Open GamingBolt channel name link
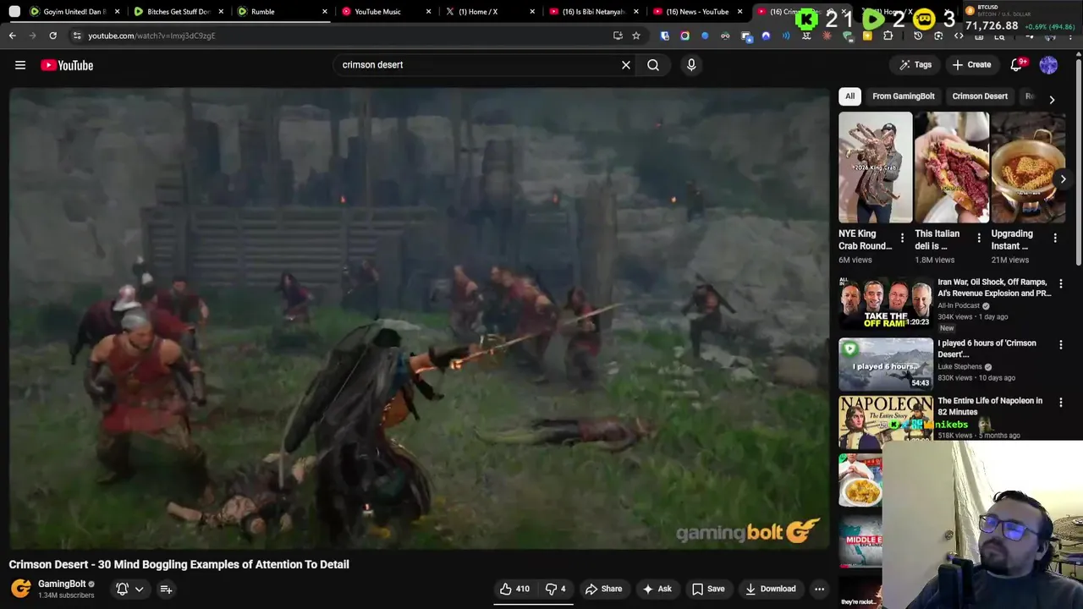This screenshot has width=1083, height=609. click(62, 584)
